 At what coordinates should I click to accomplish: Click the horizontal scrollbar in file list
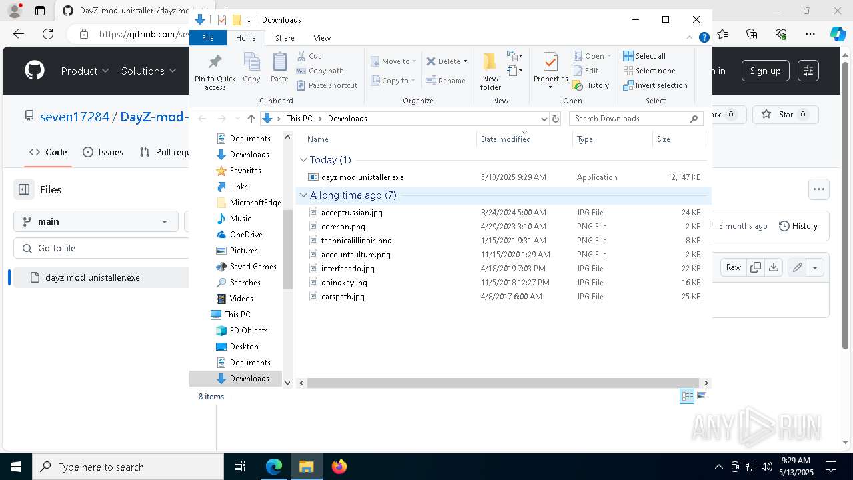(504, 383)
